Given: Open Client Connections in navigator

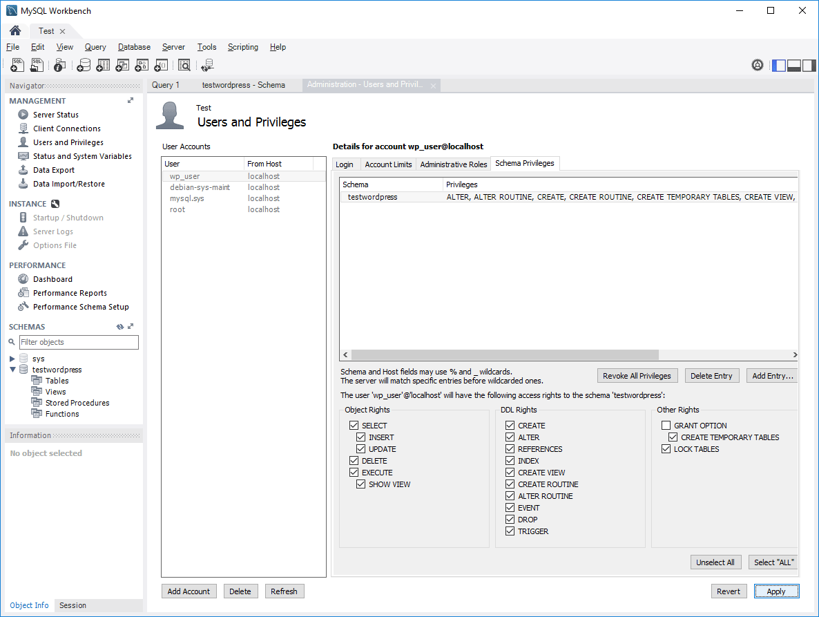Looking at the screenshot, I should coord(67,129).
